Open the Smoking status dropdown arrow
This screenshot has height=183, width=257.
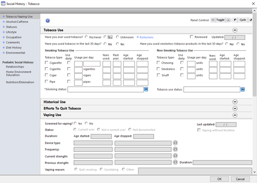pyautogui.click(x=146, y=89)
